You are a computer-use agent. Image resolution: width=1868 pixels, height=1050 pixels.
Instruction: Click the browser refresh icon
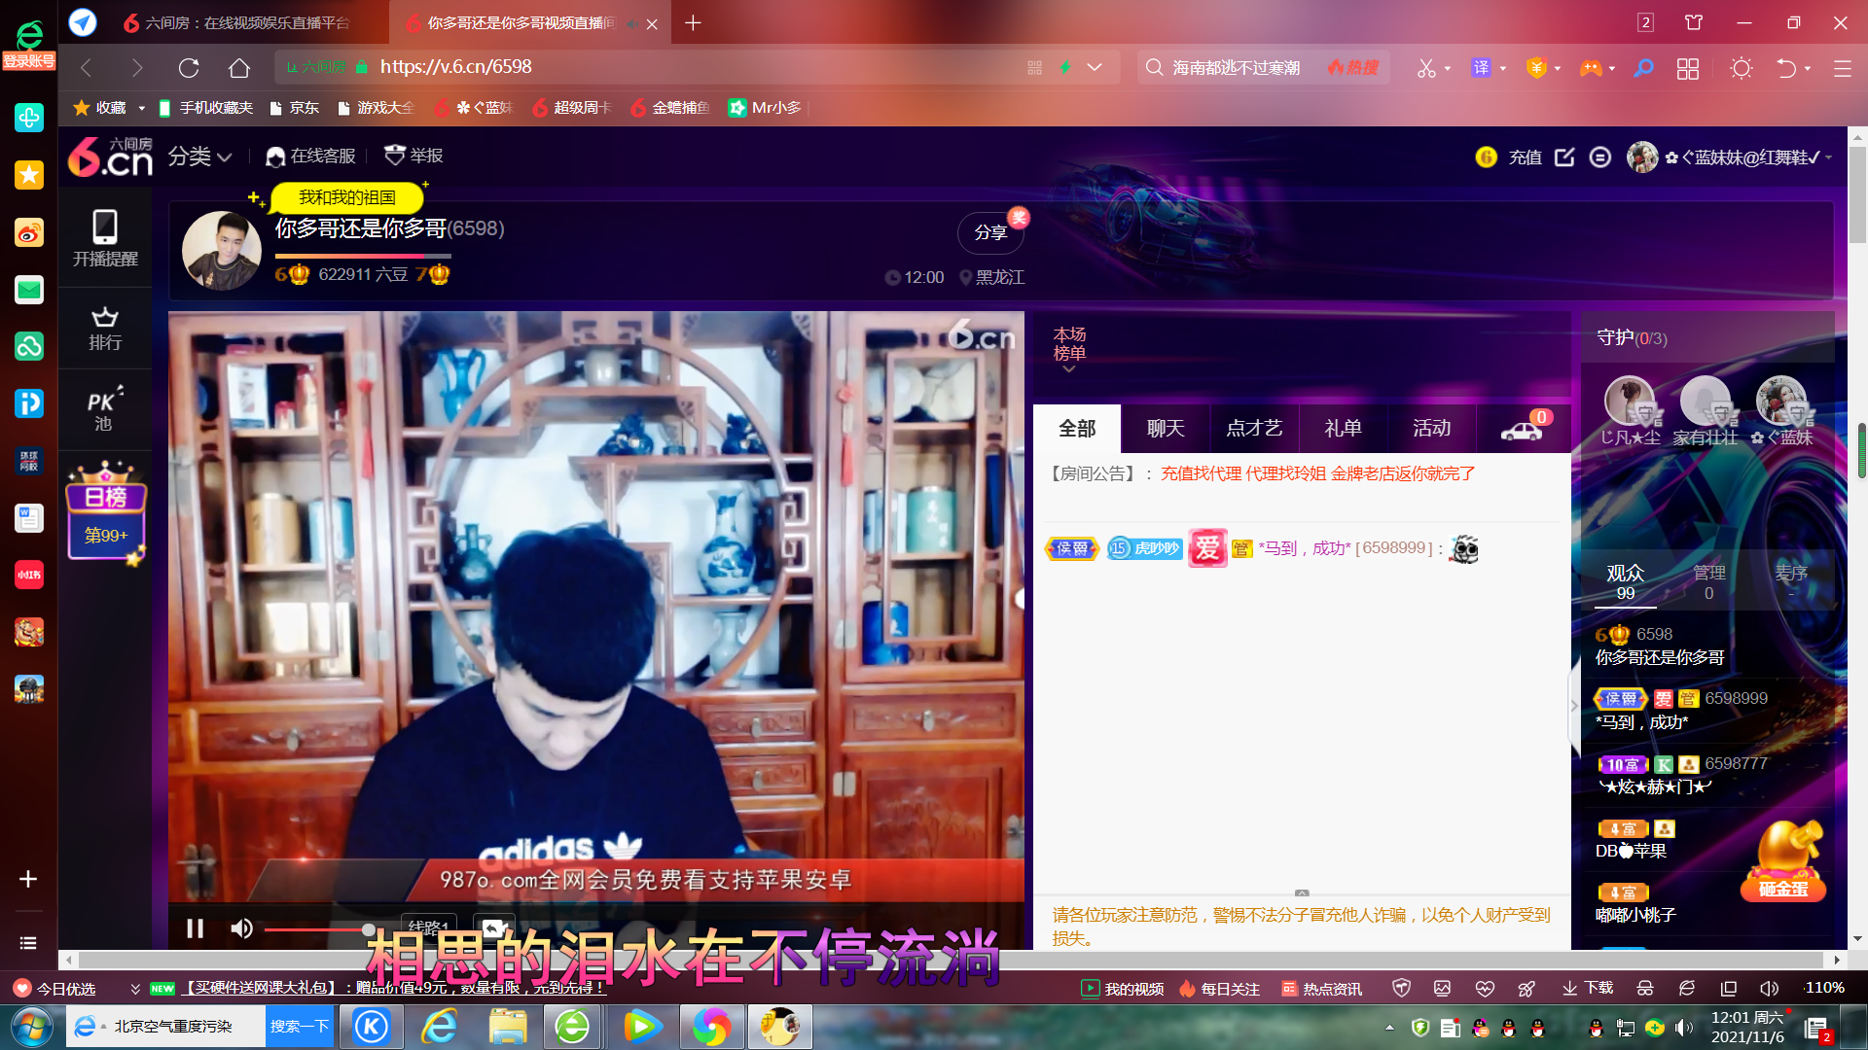click(x=189, y=67)
